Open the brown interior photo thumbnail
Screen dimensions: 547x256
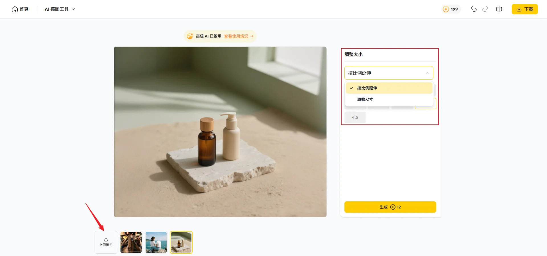[x=131, y=242]
